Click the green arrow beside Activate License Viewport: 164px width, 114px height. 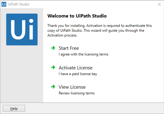53,67
